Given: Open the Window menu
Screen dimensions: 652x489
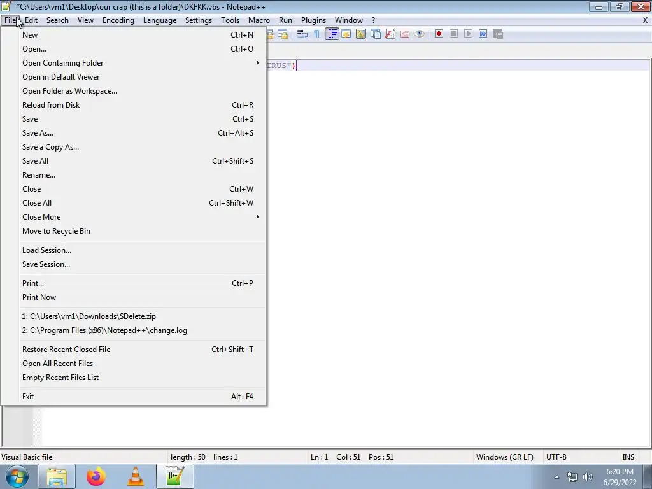Looking at the screenshot, I should [349, 20].
